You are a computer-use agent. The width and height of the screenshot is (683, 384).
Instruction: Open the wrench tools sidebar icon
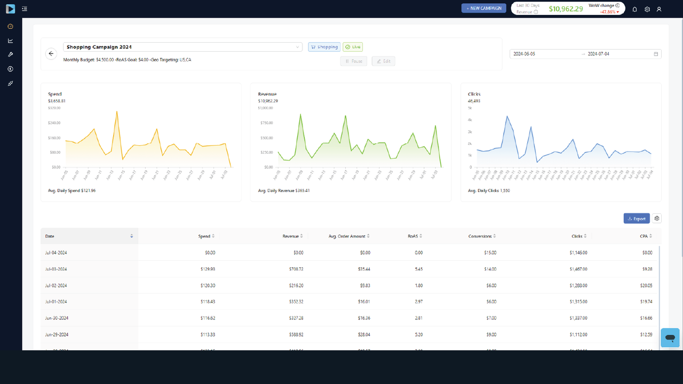pyautogui.click(x=10, y=55)
